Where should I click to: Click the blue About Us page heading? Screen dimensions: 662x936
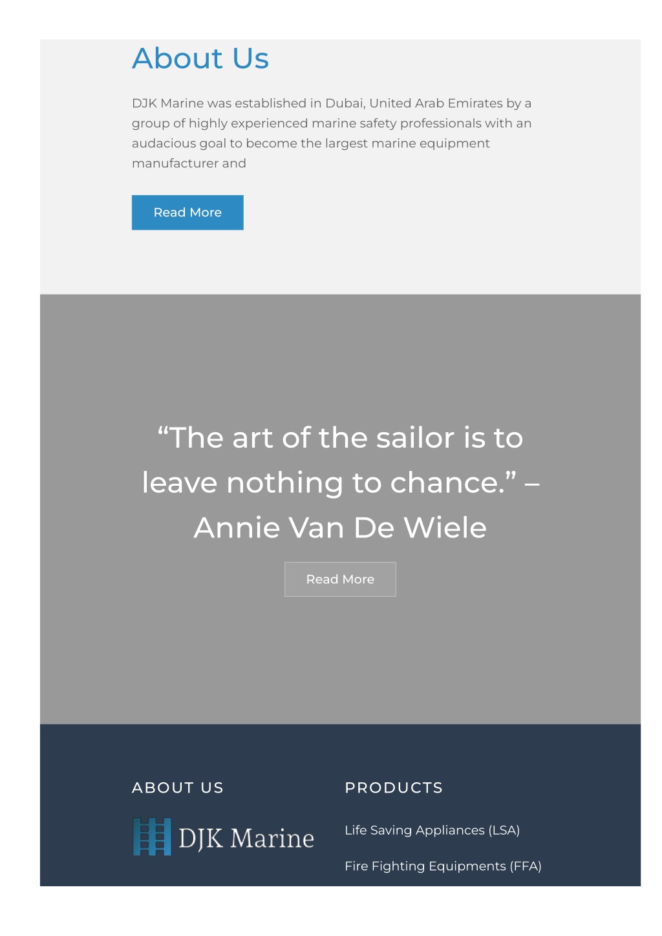[x=200, y=58]
